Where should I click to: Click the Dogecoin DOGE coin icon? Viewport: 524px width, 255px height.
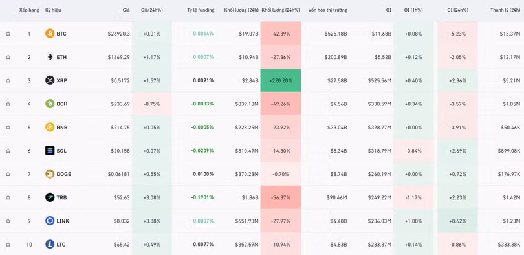(50, 174)
